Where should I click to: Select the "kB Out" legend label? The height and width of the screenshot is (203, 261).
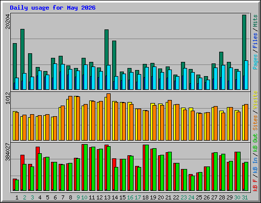(x=255, y=143)
